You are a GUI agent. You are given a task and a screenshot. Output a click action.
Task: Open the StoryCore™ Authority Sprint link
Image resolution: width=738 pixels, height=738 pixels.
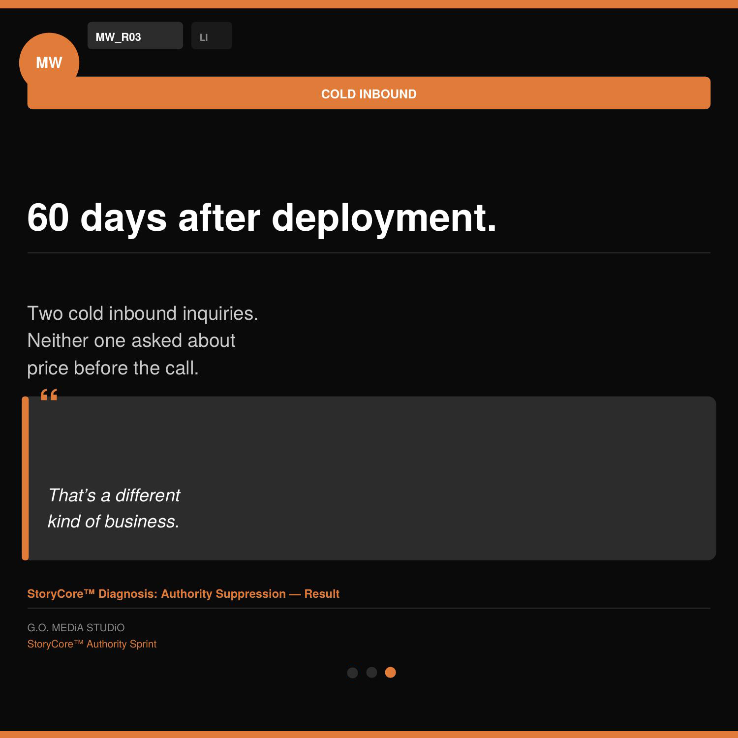click(x=92, y=644)
